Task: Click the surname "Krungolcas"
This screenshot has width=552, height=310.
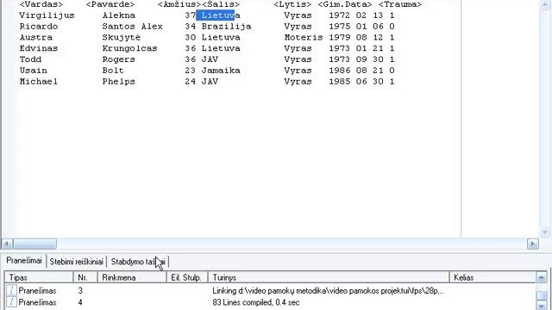Action: tap(129, 48)
